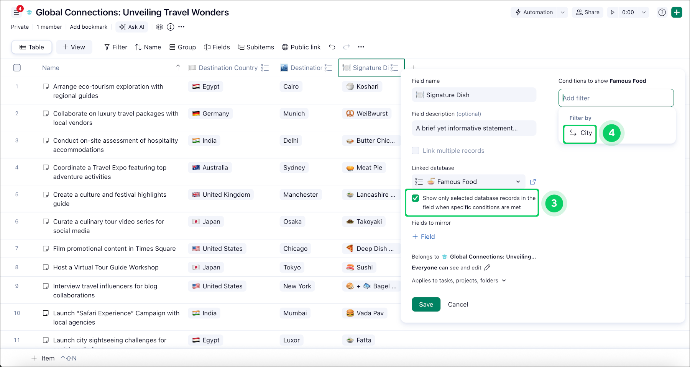The width and height of the screenshot is (690, 367).
Task: Click the undo arrow icon
Action: (332, 47)
